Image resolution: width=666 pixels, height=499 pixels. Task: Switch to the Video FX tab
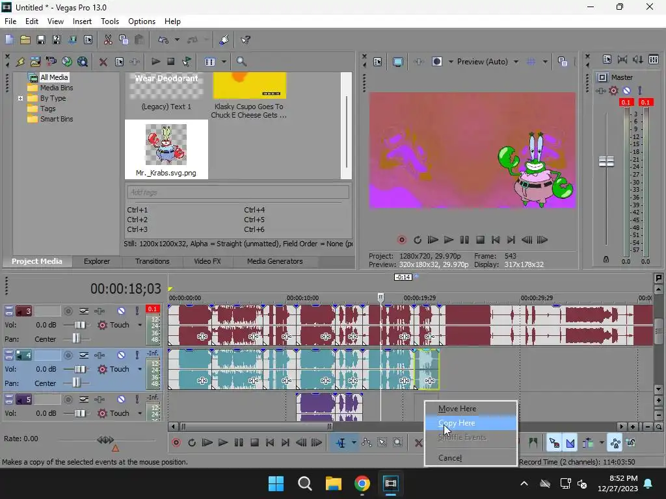tap(207, 261)
